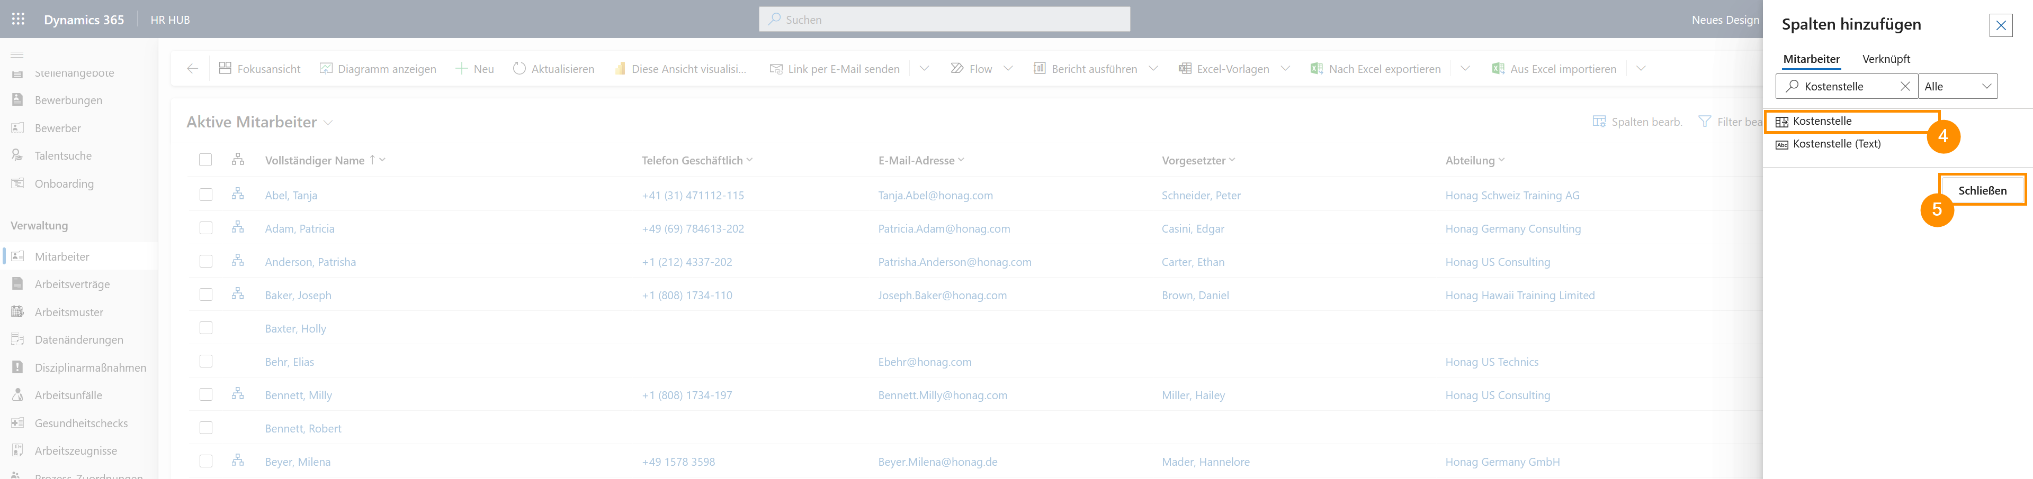Create new record with Neu
The height and width of the screenshot is (479, 2033).
point(474,69)
